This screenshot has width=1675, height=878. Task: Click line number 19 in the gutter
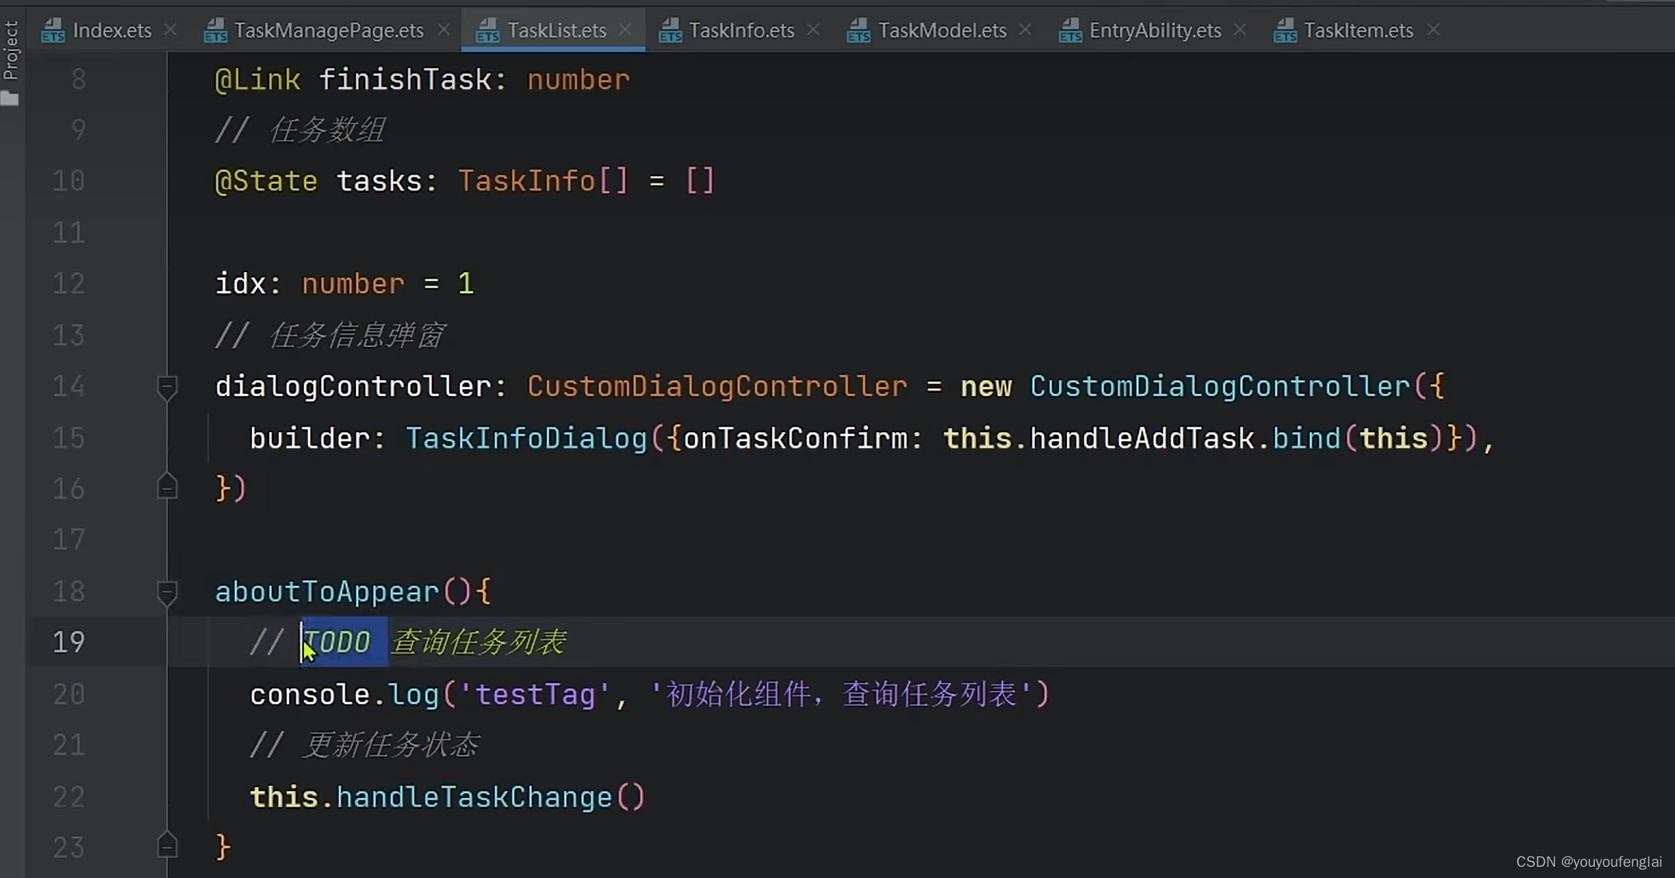pyautogui.click(x=69, y=642)
